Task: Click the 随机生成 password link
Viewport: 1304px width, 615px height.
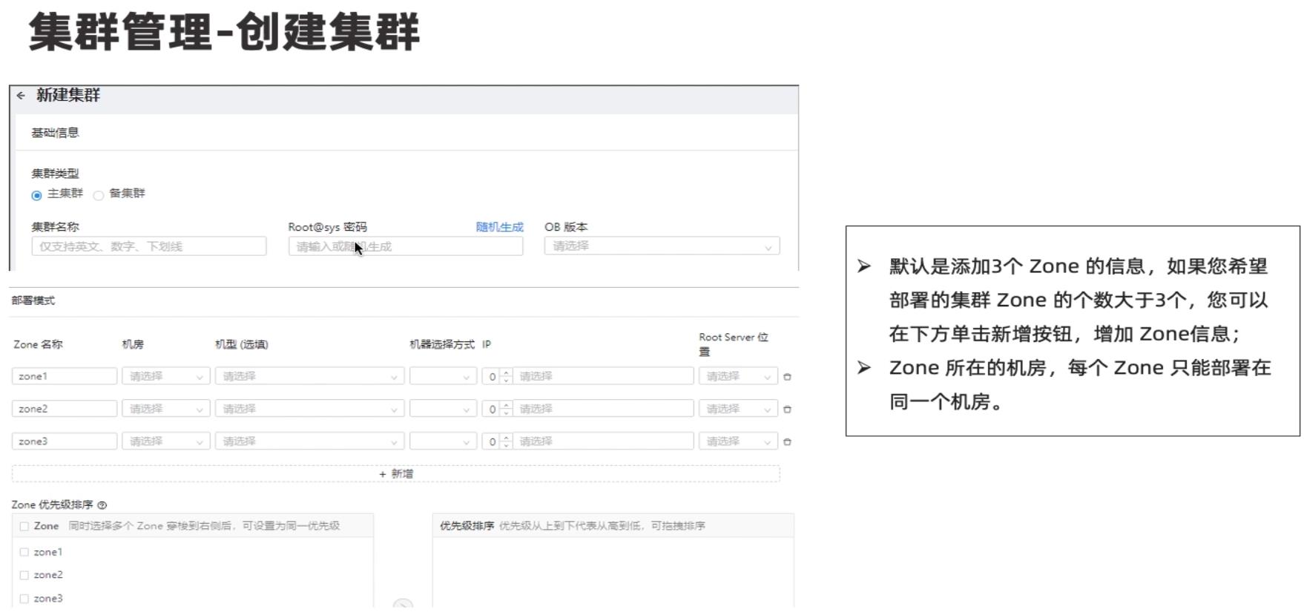Action: pyautogui.click(x=499, y=227)
